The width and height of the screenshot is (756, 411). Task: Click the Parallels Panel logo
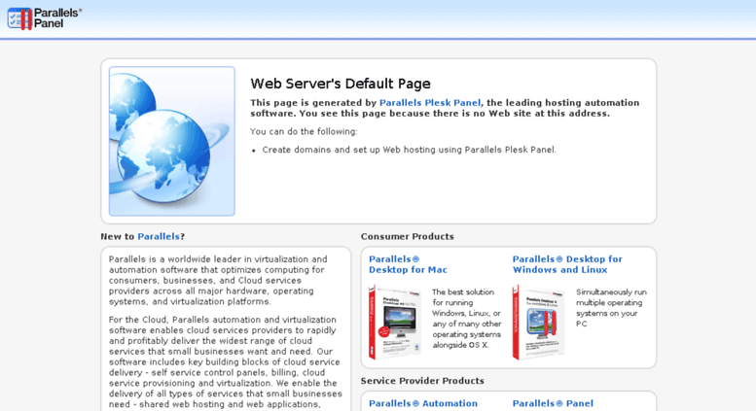coord(45,18)
